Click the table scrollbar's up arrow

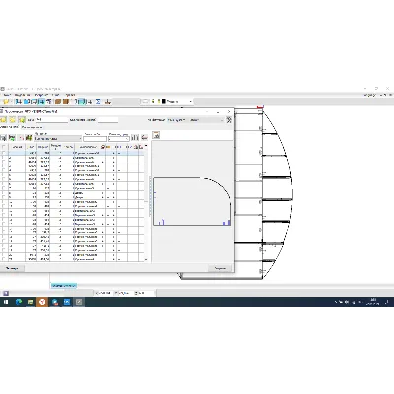tap(146, 146)
